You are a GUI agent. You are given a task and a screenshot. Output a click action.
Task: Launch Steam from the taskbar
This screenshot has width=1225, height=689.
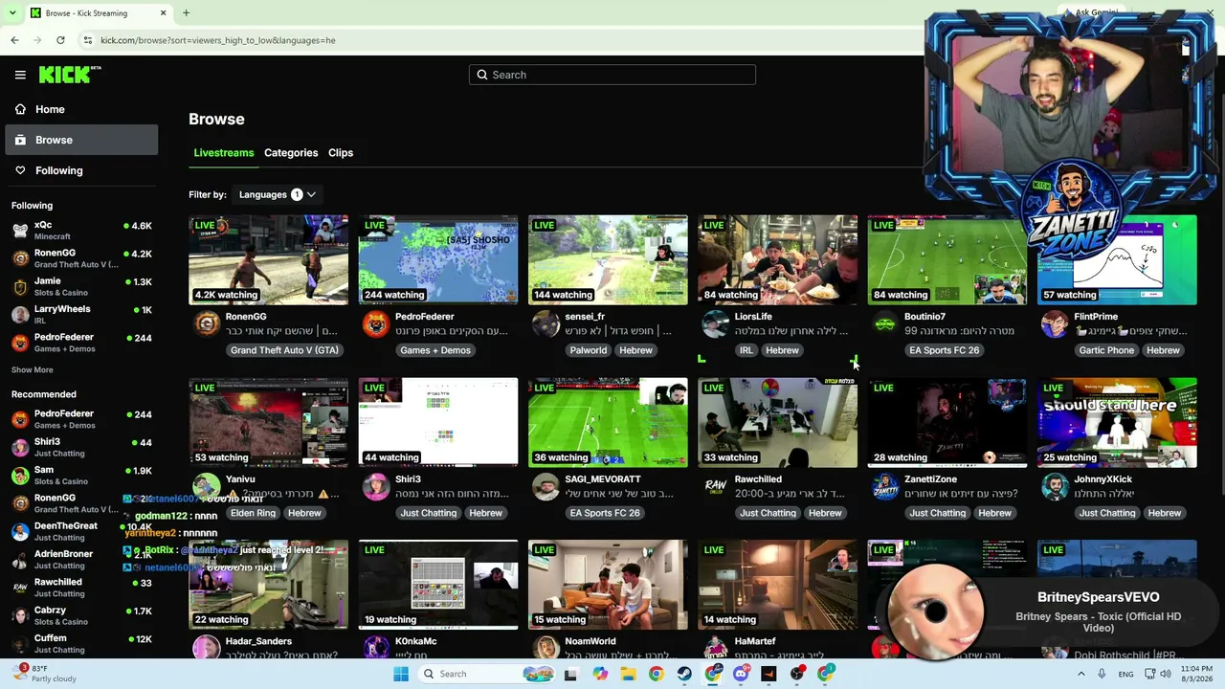point(684,674)
